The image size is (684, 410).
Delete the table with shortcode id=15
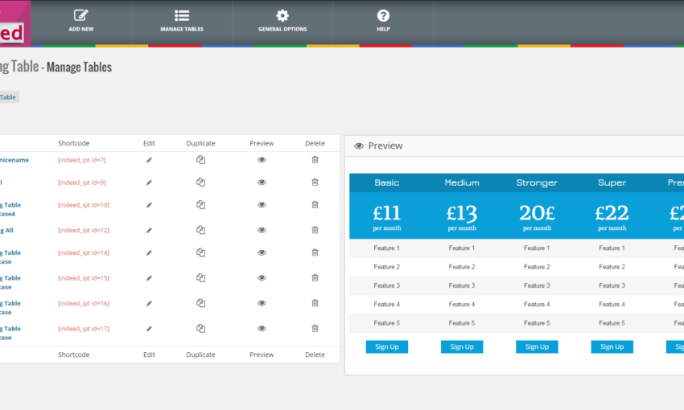315,278
